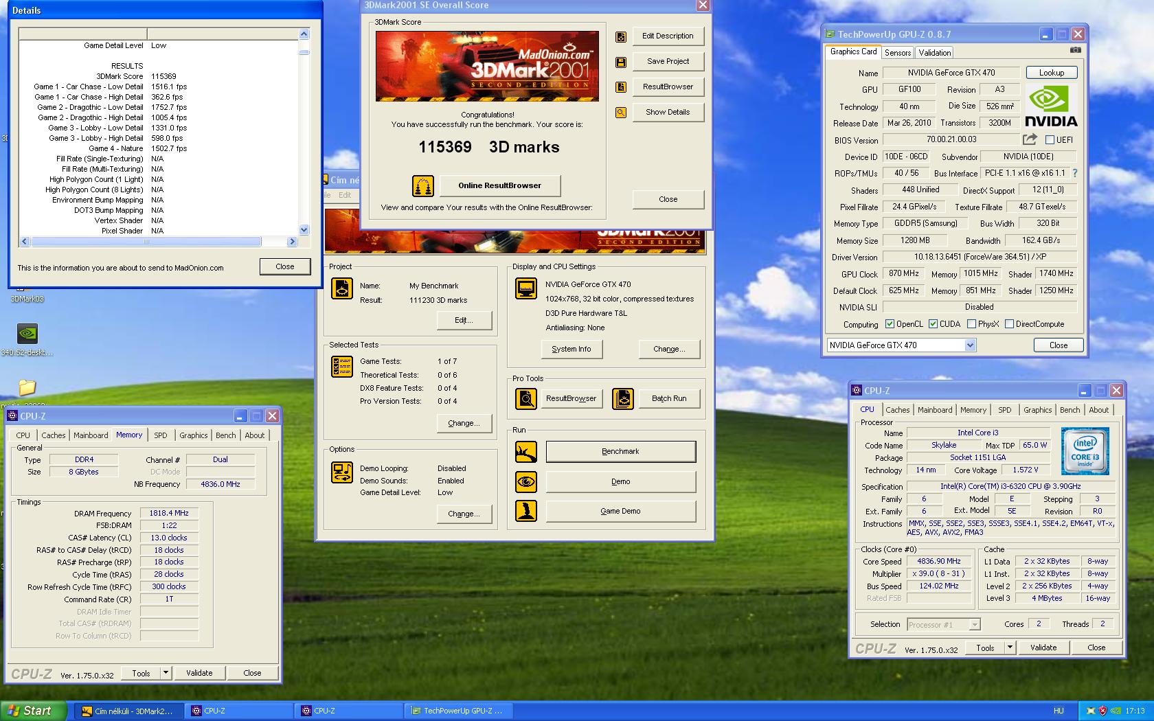Viewport: 1154px width, 721px height.
Task: Click the icon beside the score window's ResultBrowser button
Action: pyautogui.click(x=621, y=87)
